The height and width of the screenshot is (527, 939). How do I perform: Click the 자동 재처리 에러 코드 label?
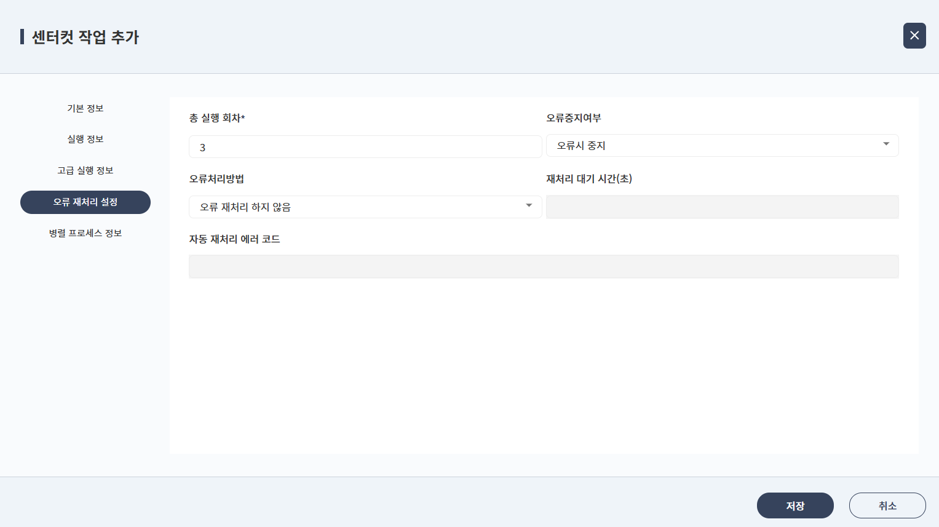click(x=234, y=239)
